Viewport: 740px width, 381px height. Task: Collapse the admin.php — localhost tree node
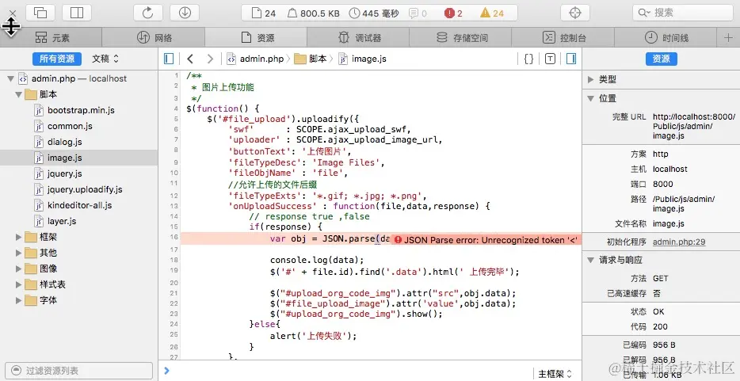coord(10,78)
